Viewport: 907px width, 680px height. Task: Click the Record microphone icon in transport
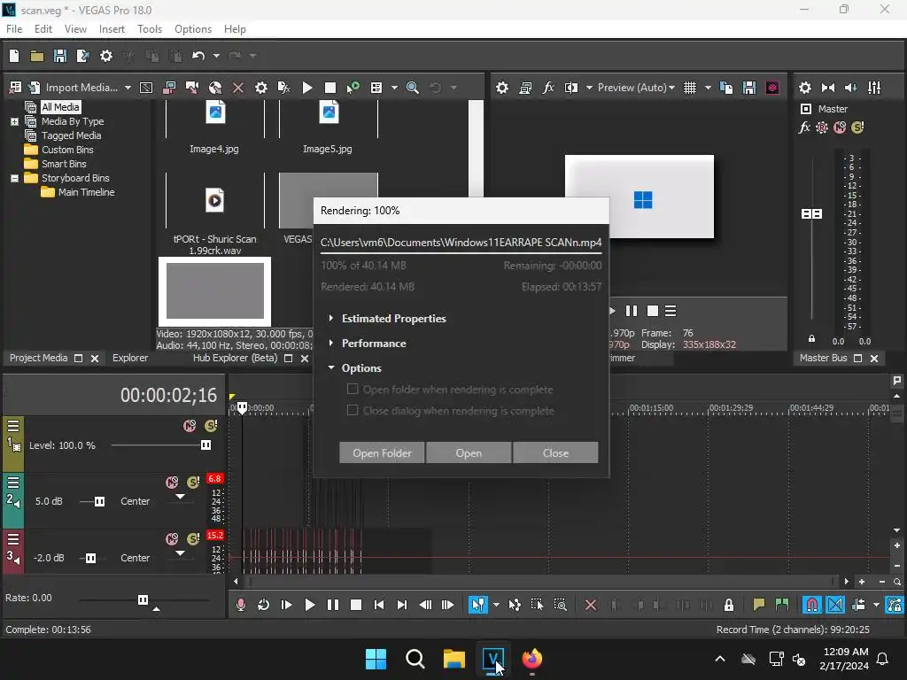241,605
